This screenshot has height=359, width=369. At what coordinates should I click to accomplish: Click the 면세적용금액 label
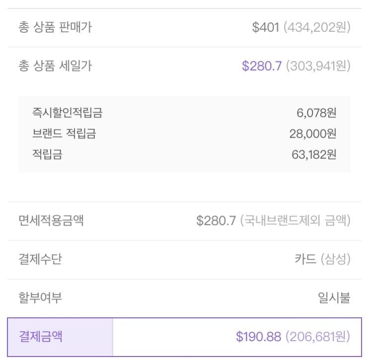[51, 220]
